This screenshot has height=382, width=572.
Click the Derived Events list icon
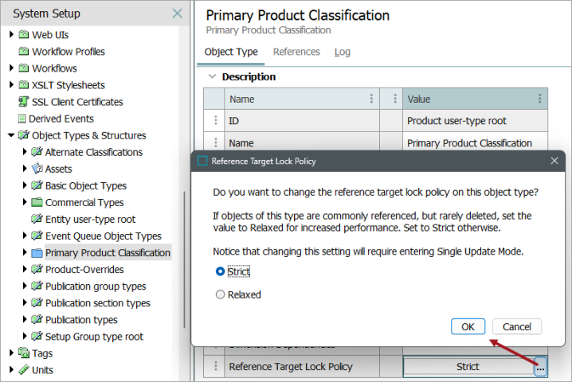tap(22, 119)
